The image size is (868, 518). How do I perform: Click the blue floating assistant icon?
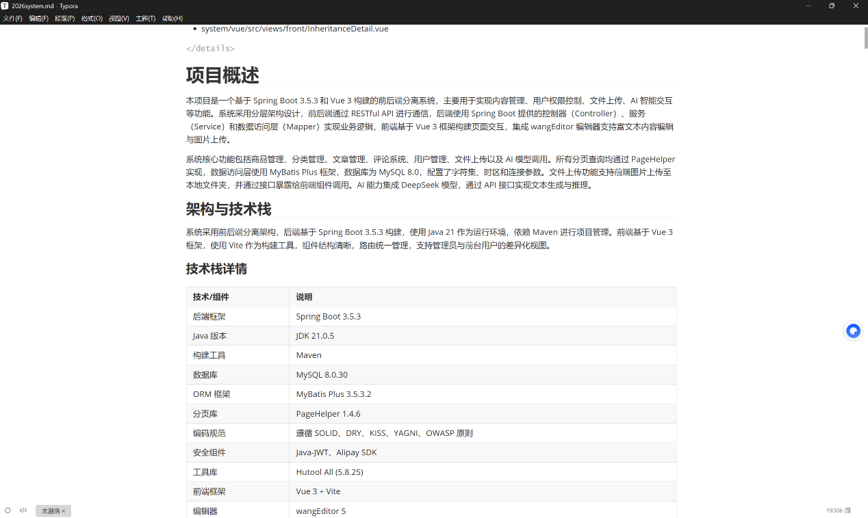tap(853, 331)
